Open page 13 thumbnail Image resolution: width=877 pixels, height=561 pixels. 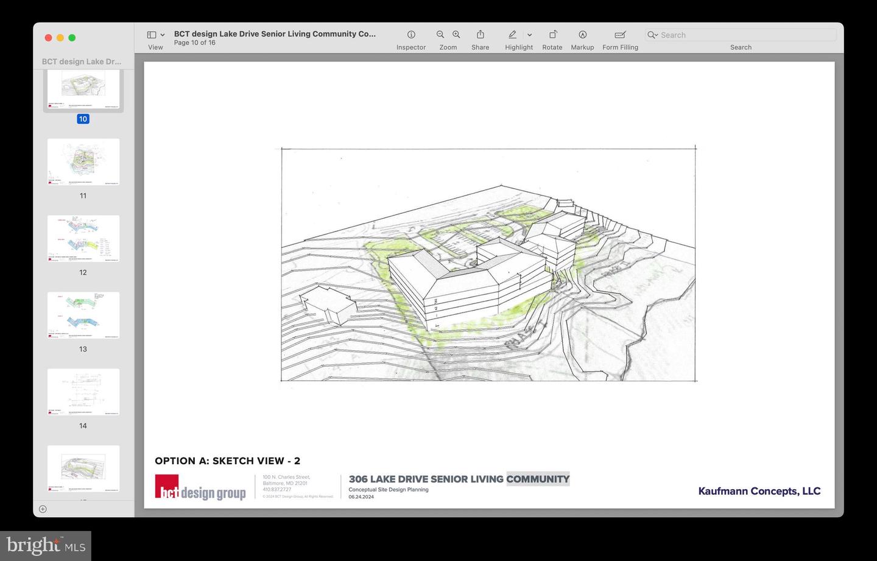point(83,315)
